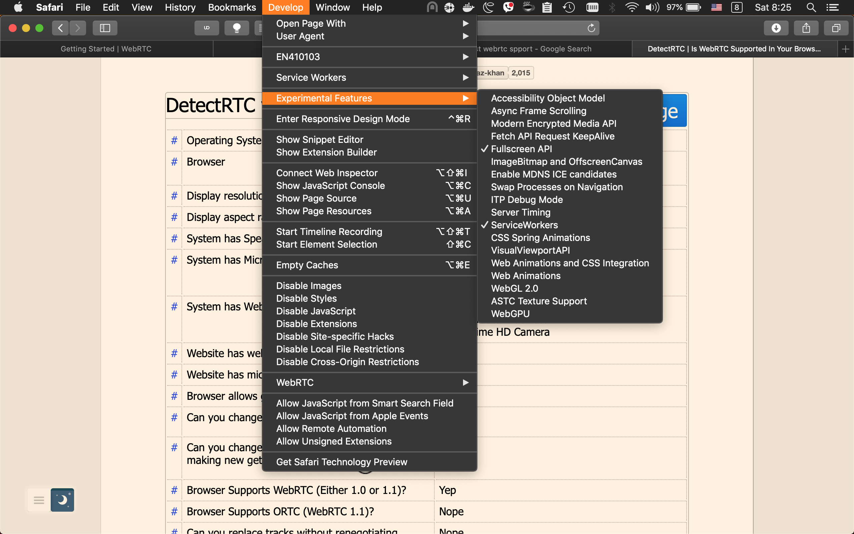The height and width of the screenshot is (534, 854).
Task: Show all tabs overview icon
Action: [x=836, y=28]
